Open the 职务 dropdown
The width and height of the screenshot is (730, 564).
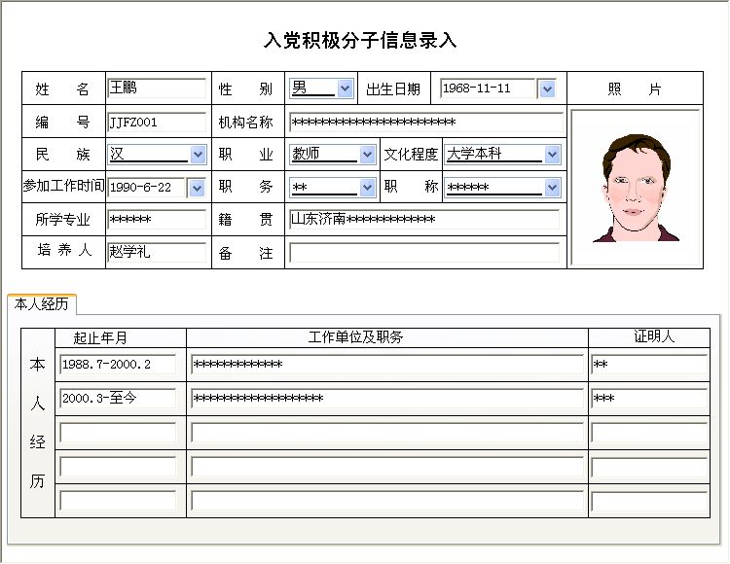[367, 188]
